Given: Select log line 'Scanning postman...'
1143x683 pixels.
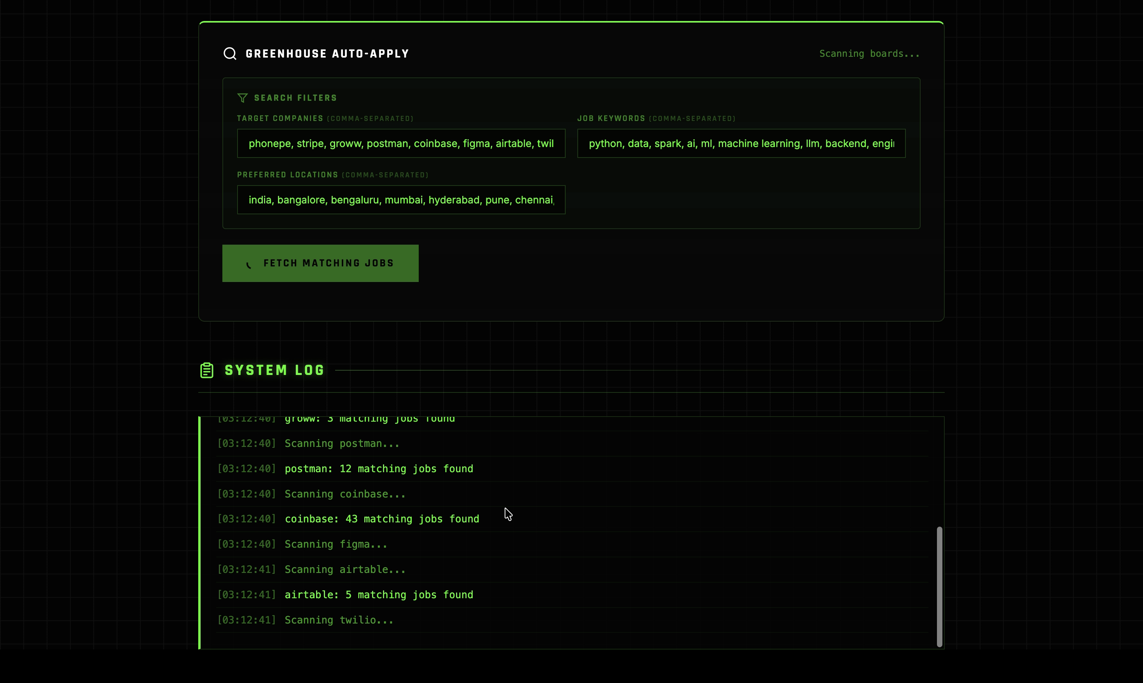Looking at the screenshot, I should [342, 444].
